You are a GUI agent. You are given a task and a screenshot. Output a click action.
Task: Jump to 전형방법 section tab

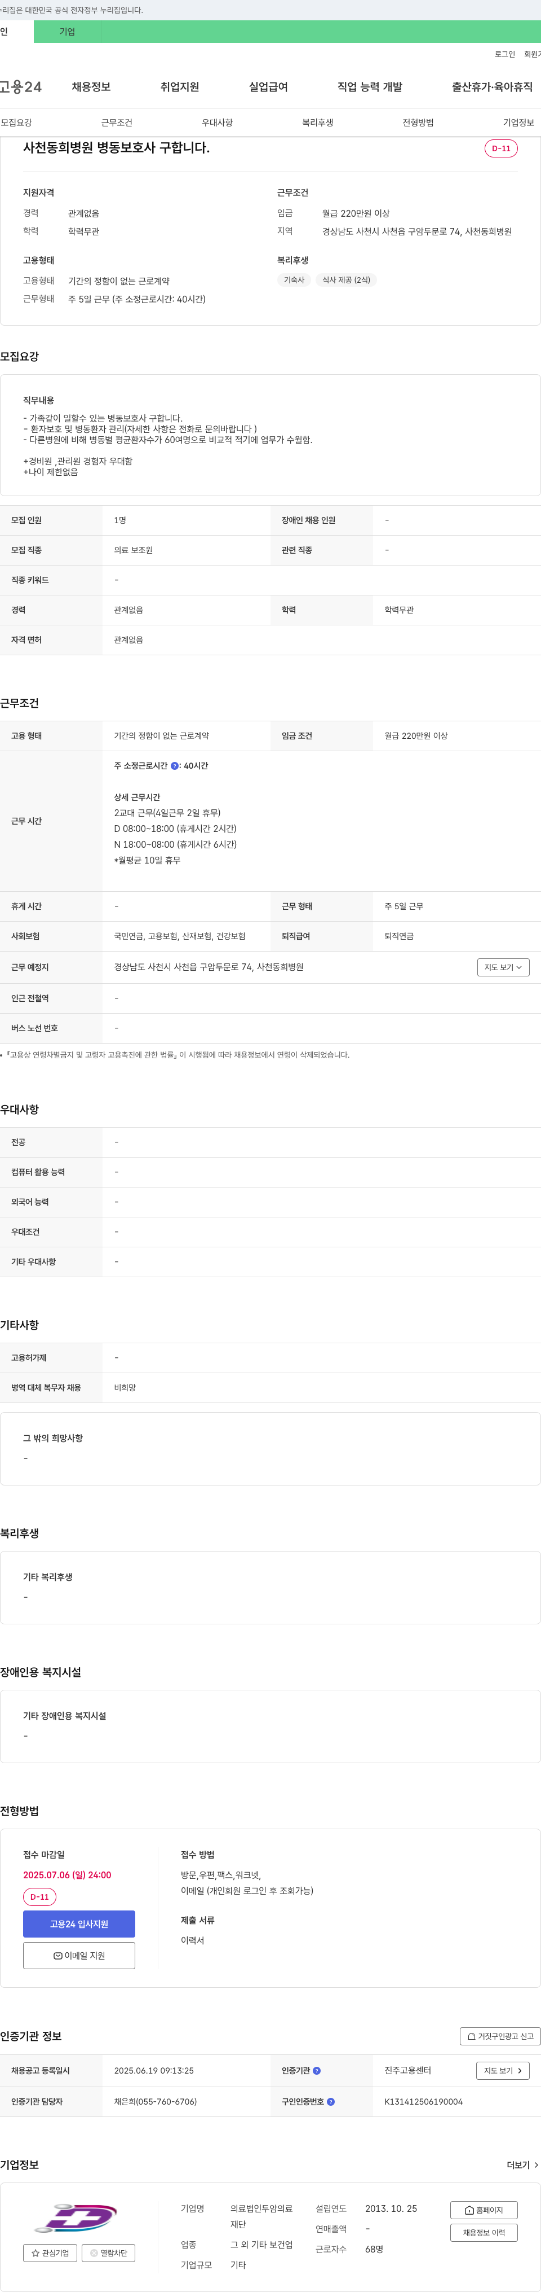418,123
